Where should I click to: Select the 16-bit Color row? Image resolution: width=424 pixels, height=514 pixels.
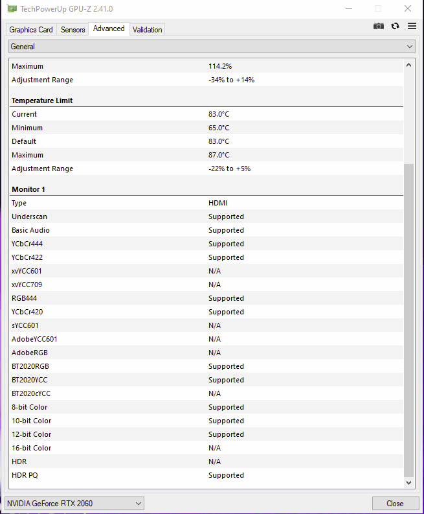tap(206, 448)
